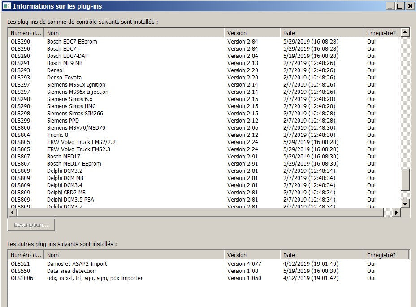Screen dimensions: 416x307
Task: Click Version 4.077 in the lower list
Action: pos(244,264)
